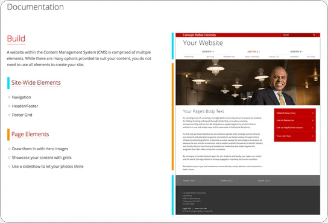Click arrow icon beside Your Link Here

[313, 136]
